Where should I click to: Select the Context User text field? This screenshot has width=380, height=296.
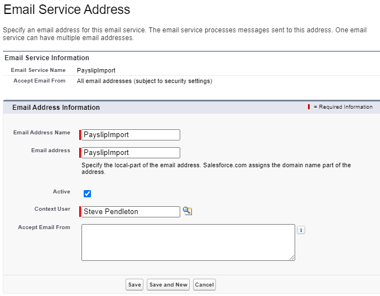[131, 212]
